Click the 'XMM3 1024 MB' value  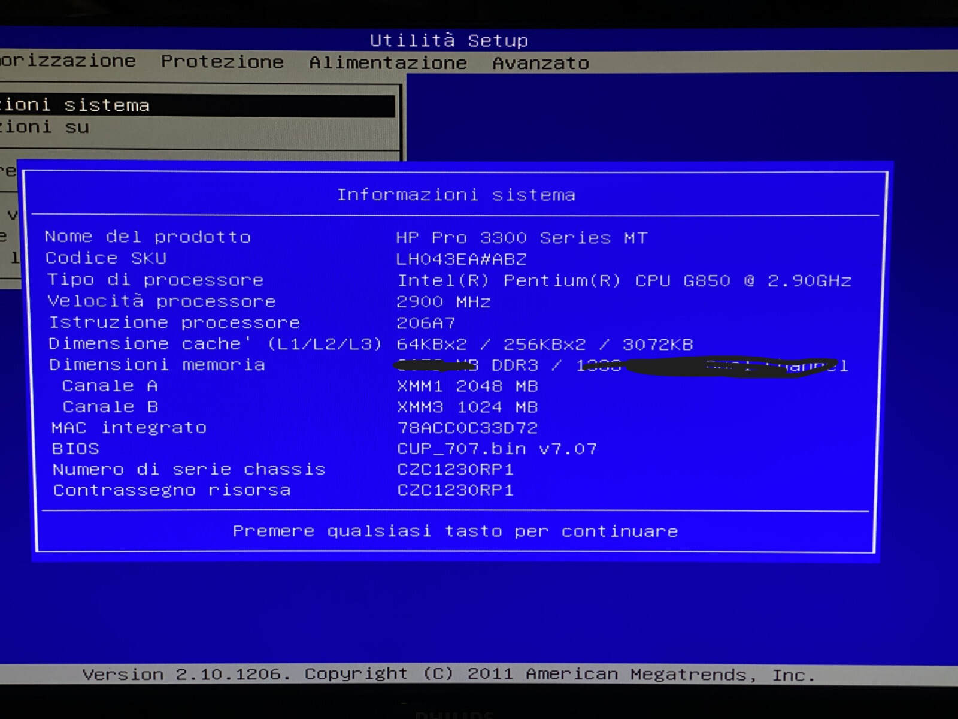coord(468,407)
